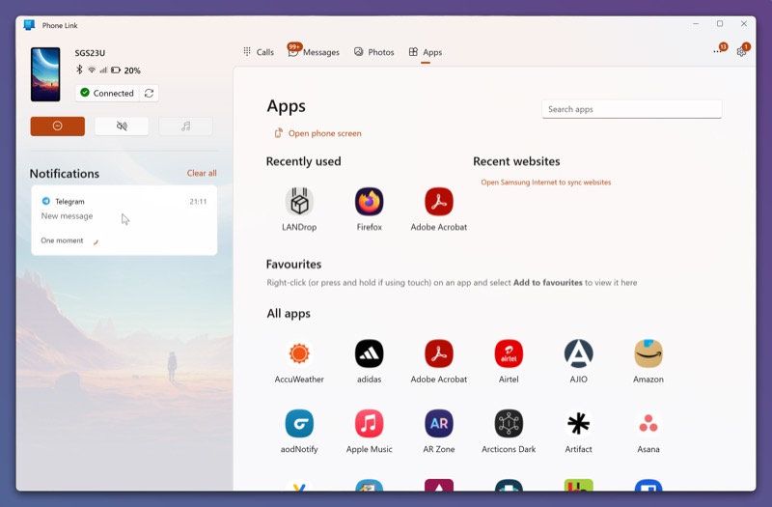Toggle phone silent mode button
This screenshot has width=772, height=507.
pos(122,127)
